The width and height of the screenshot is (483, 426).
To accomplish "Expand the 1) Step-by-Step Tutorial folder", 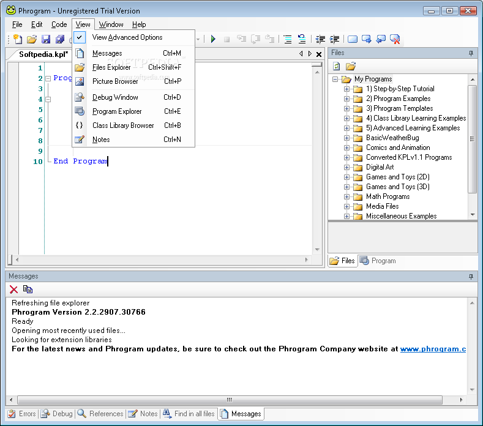I will coord(346,89).
